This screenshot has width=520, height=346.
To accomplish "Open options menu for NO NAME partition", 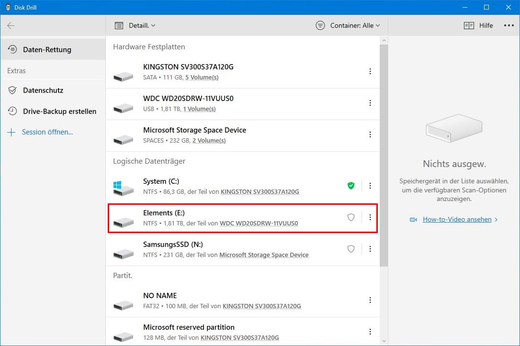I will click(x=370, y=300).
